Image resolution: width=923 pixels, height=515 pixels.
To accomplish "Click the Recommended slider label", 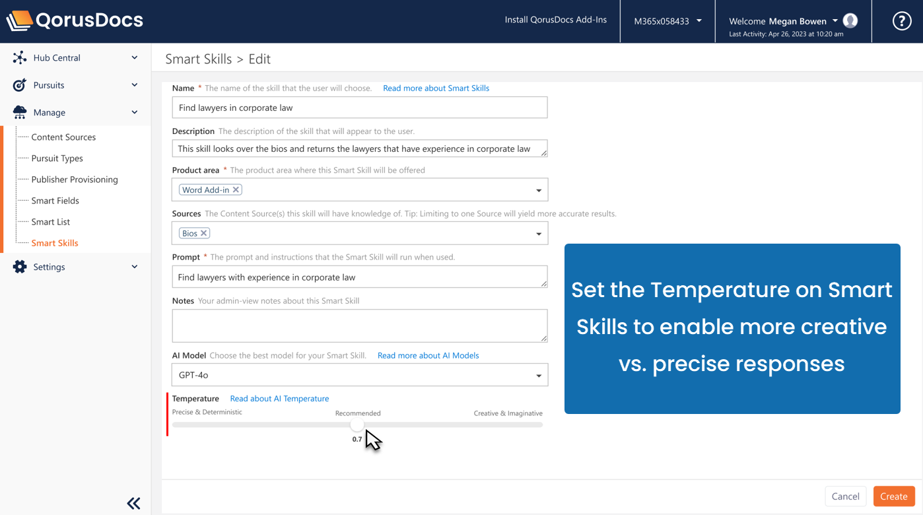I will (x=358, y=413).
